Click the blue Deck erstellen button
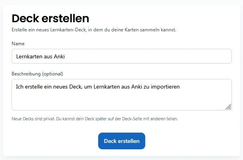 pyautogui.click(x=122, y=141)
